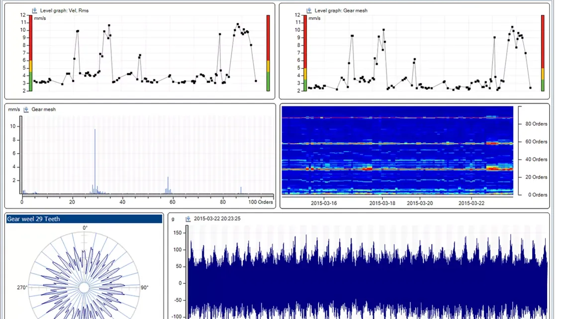Image resolution: width=567 pixels, height=319 pixels.
Task: Click the Level graph: Gear mesh title
Action: coord(341,10)
